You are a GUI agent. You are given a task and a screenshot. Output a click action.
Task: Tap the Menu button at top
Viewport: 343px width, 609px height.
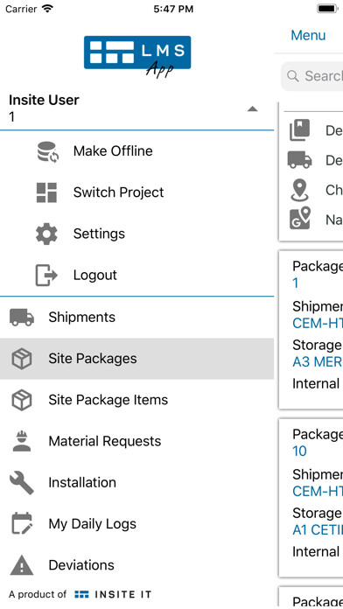(308, 35)
